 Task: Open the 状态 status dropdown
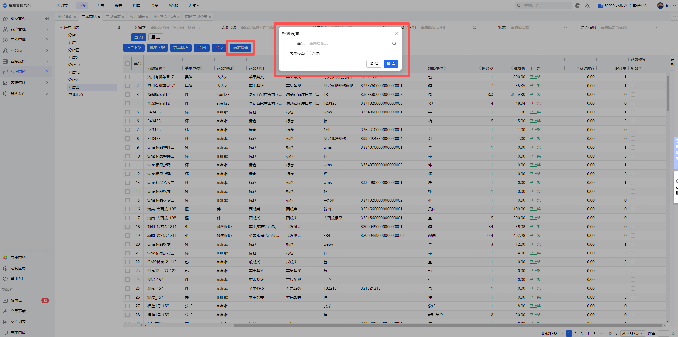[x=538, y=28]
